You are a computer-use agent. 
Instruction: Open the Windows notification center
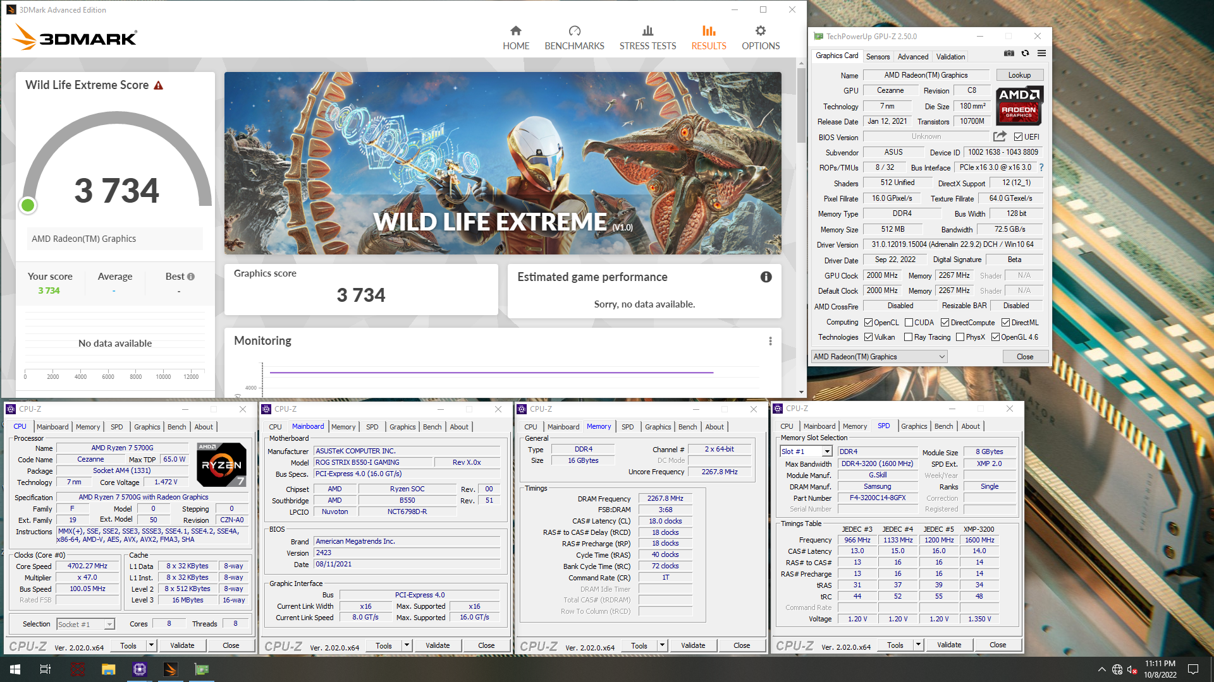pos(1193,669)
